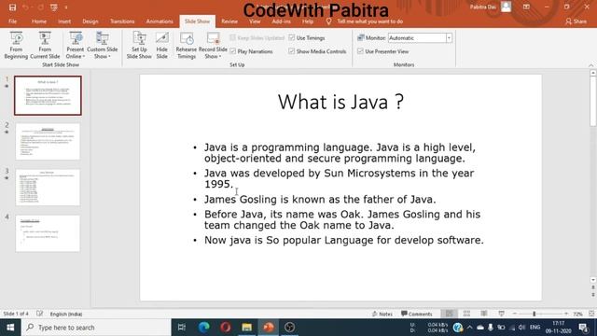Open OBS Studio from taskbar

(290, 328)
